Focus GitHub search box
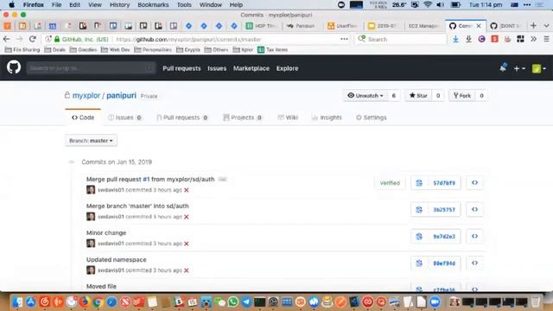 point(91,68)
